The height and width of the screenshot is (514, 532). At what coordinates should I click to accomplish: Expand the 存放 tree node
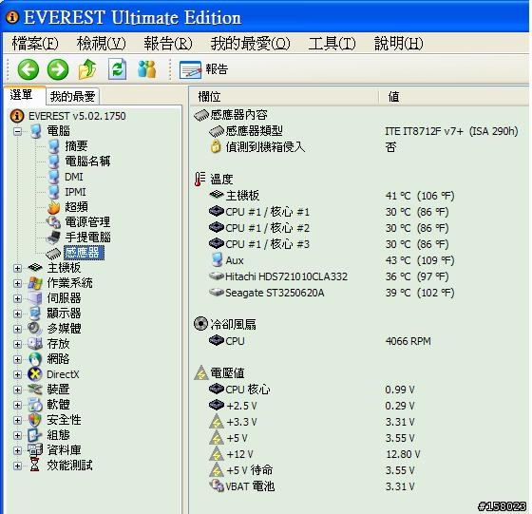click(x=18, y=344)
